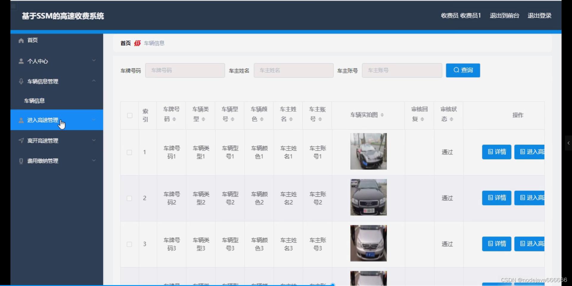Click the paper-plane icon beside 离开高速管理
The image size is (572, 286).
point(21,140)
